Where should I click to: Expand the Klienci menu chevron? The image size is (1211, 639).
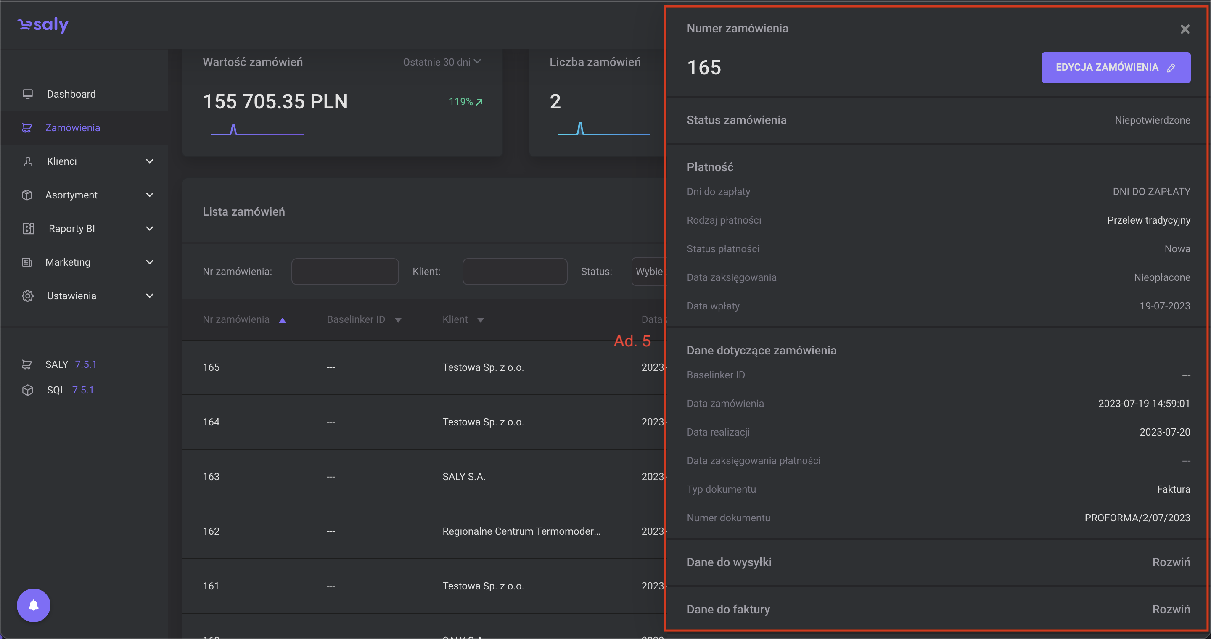(x=150, y=161)
